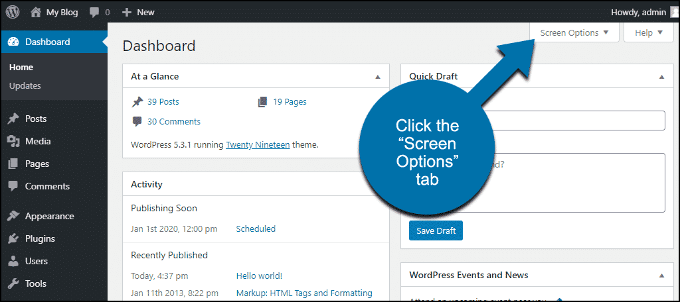The height and width of the screenshot is (302, 680).
Task: Open the Twenty Nineteen theme link
Action: 258,144
